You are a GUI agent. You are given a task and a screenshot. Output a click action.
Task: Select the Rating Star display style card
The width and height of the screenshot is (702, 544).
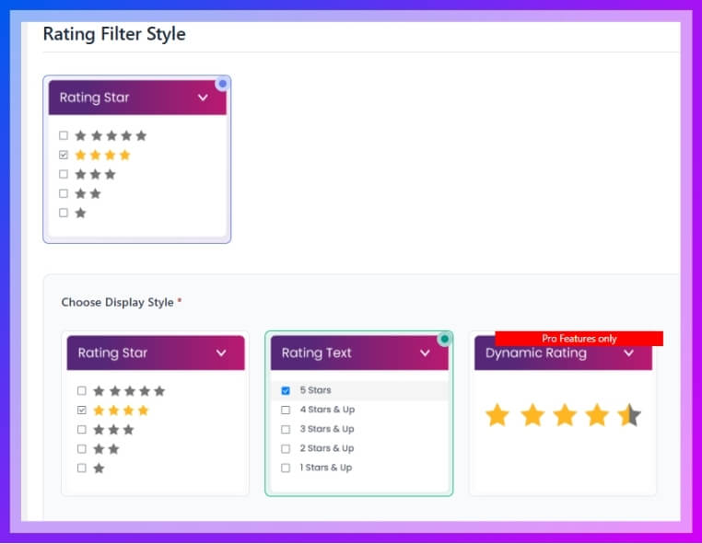click(155, 413)
